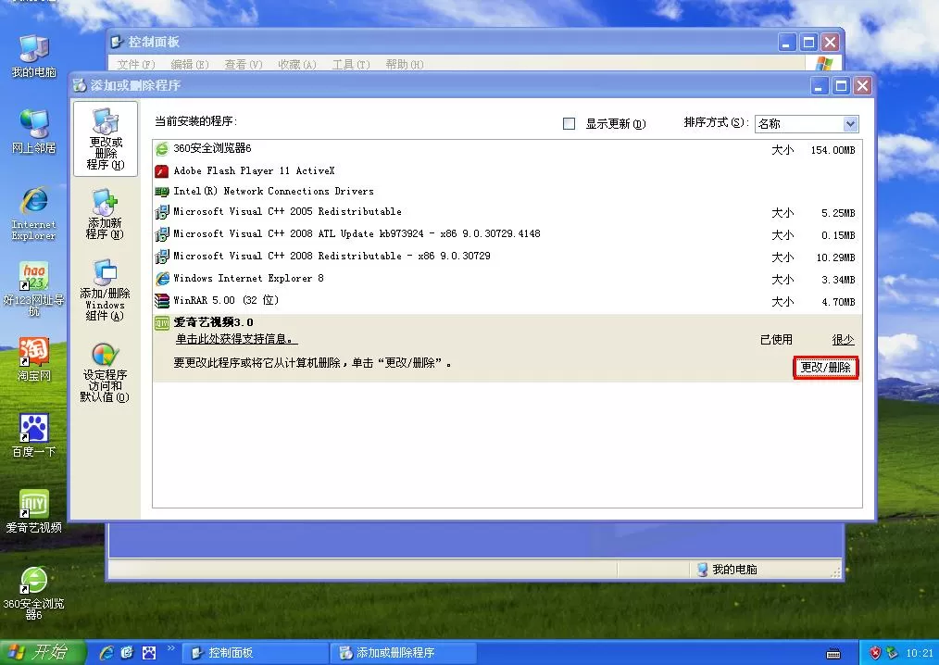Launch Internet Explorer from quick launch bar
The height and width of the screenshot is (665, 939).
pyautogui.click(x=107, y=652)
